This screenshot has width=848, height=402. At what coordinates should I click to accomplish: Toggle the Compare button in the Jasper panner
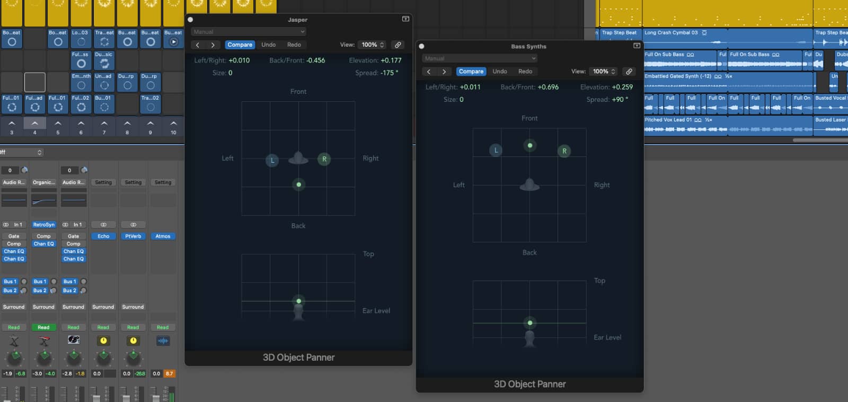(240, 45)
